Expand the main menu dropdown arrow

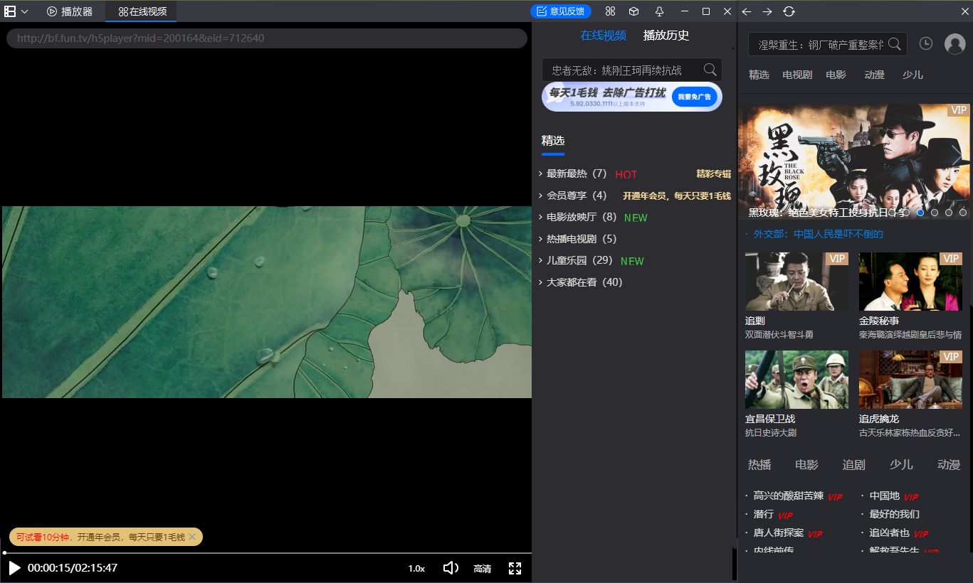pyautogui.click(x=25, y=11)
